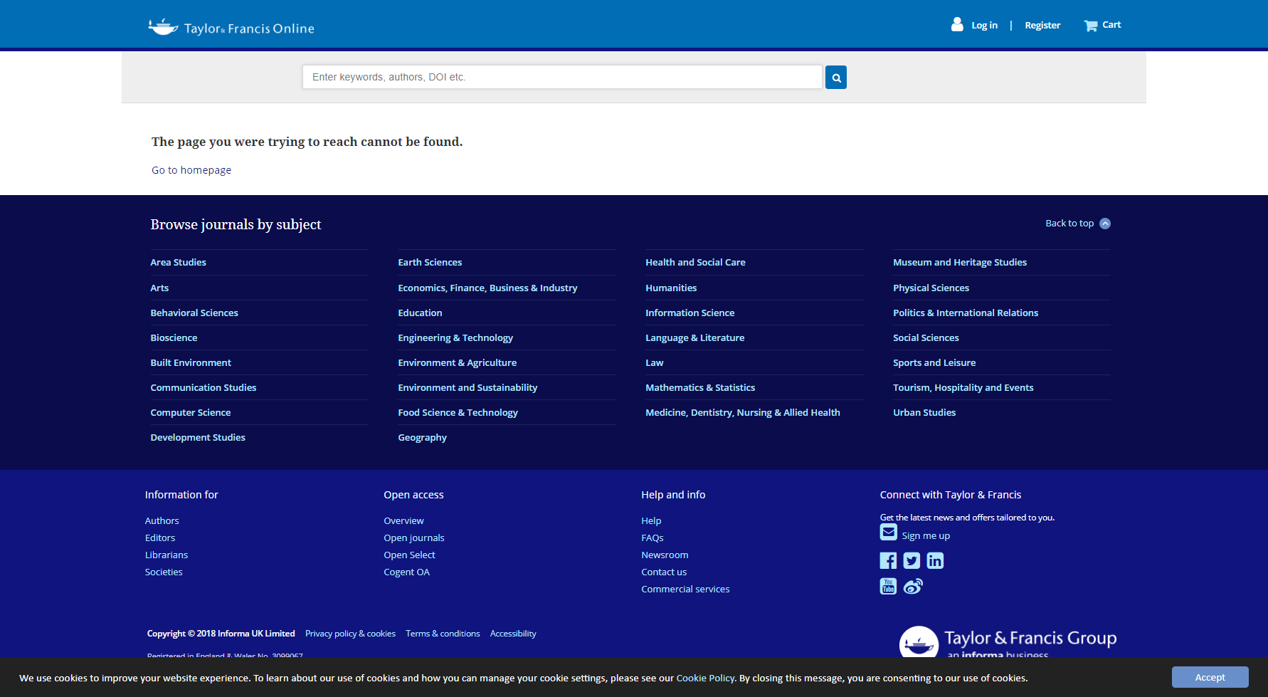1268x697 pixels.
Task: Open the FAQs link
Action: pyautogui.click(x=653, y=538)
